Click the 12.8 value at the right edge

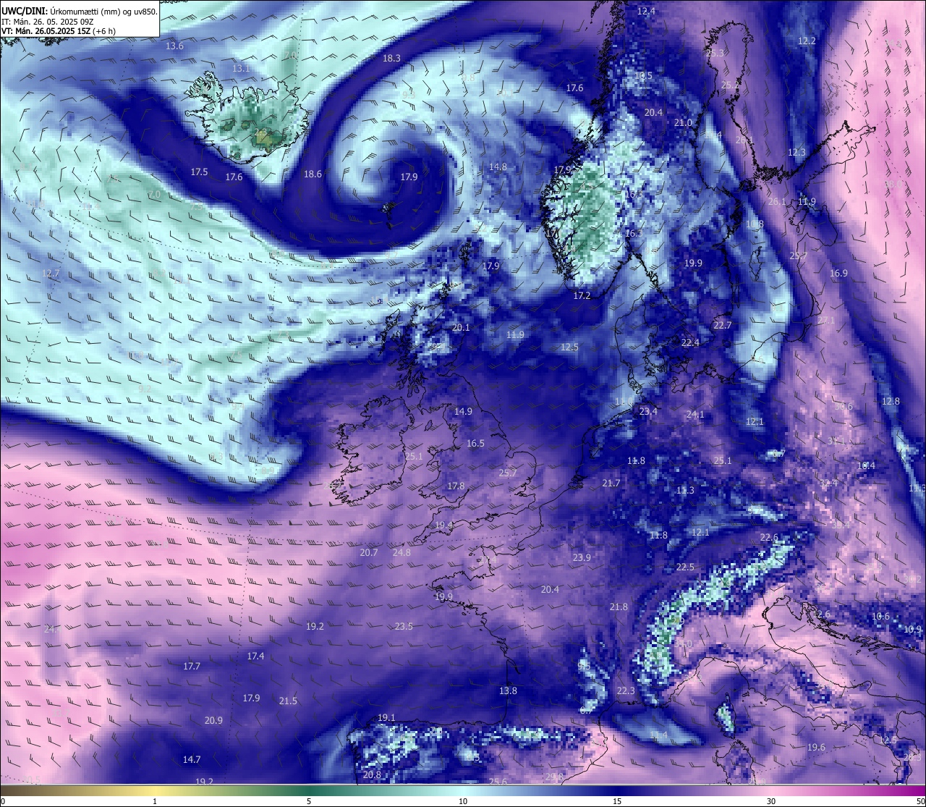(891, 402)
